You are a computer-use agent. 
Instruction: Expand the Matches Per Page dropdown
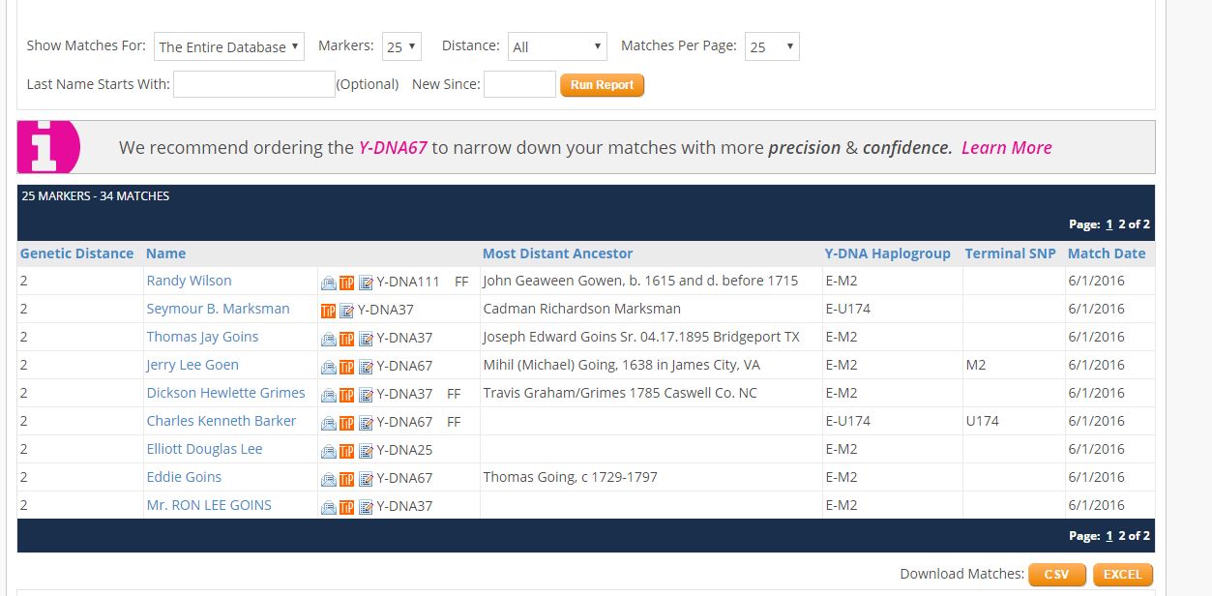[771, 46]
